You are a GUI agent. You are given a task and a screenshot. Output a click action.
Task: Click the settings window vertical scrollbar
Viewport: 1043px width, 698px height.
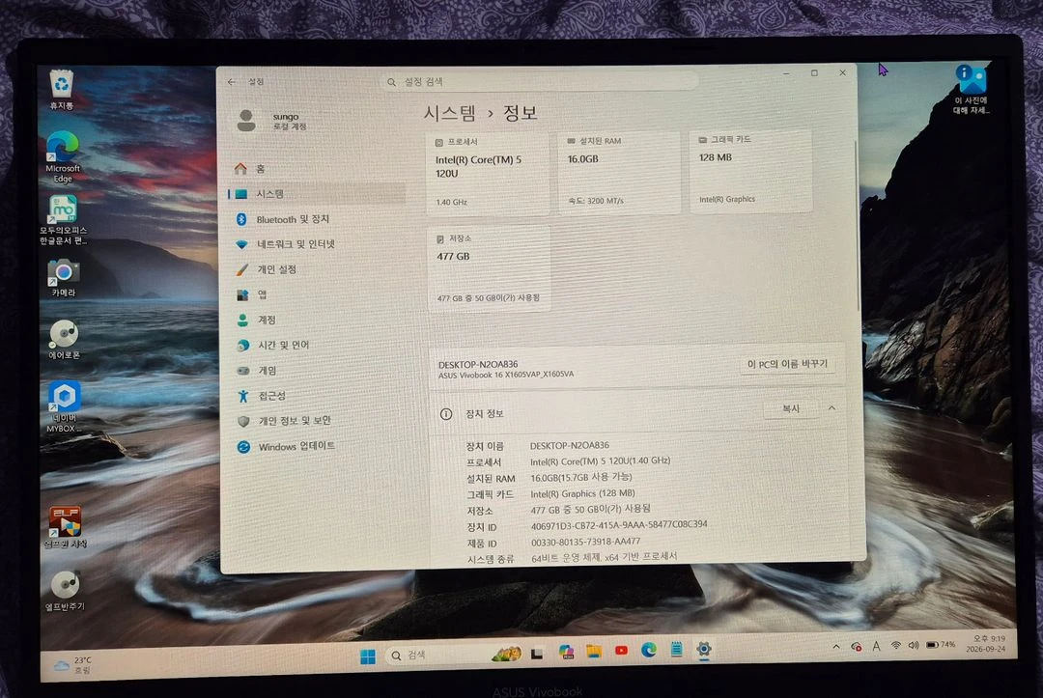coord(858,226)
